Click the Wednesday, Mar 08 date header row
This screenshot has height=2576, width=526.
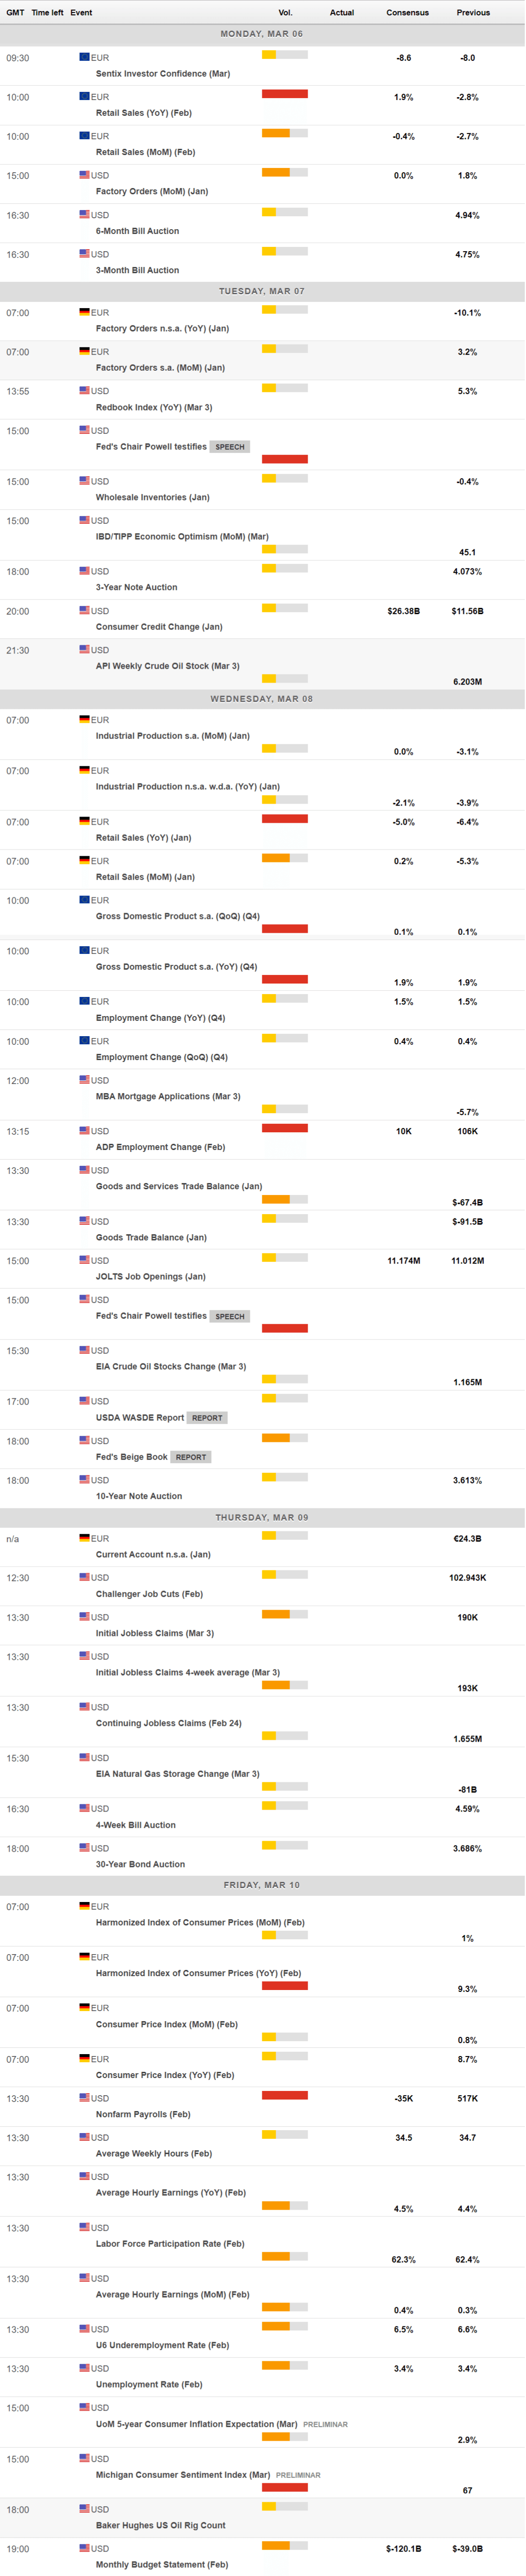pyautogui.click(x=261, y=699)
